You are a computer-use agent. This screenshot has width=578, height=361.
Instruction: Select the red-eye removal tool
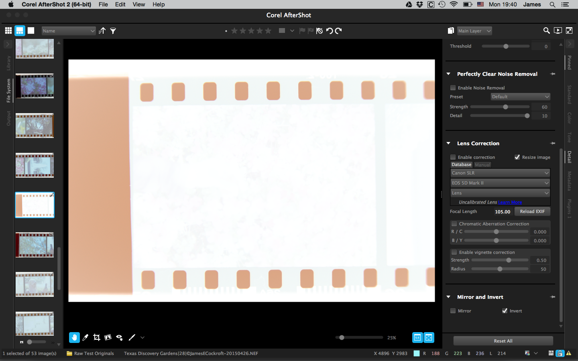coord(119,337)
